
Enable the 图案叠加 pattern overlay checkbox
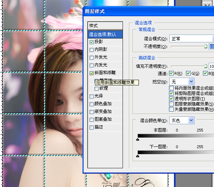tap(91, 120)
